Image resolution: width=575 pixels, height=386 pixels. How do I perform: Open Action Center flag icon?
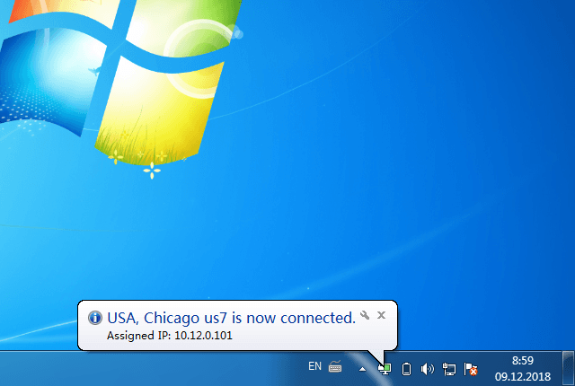click(x=471, y=369)
